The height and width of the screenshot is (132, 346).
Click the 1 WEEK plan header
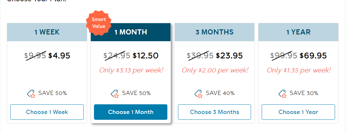47,32
